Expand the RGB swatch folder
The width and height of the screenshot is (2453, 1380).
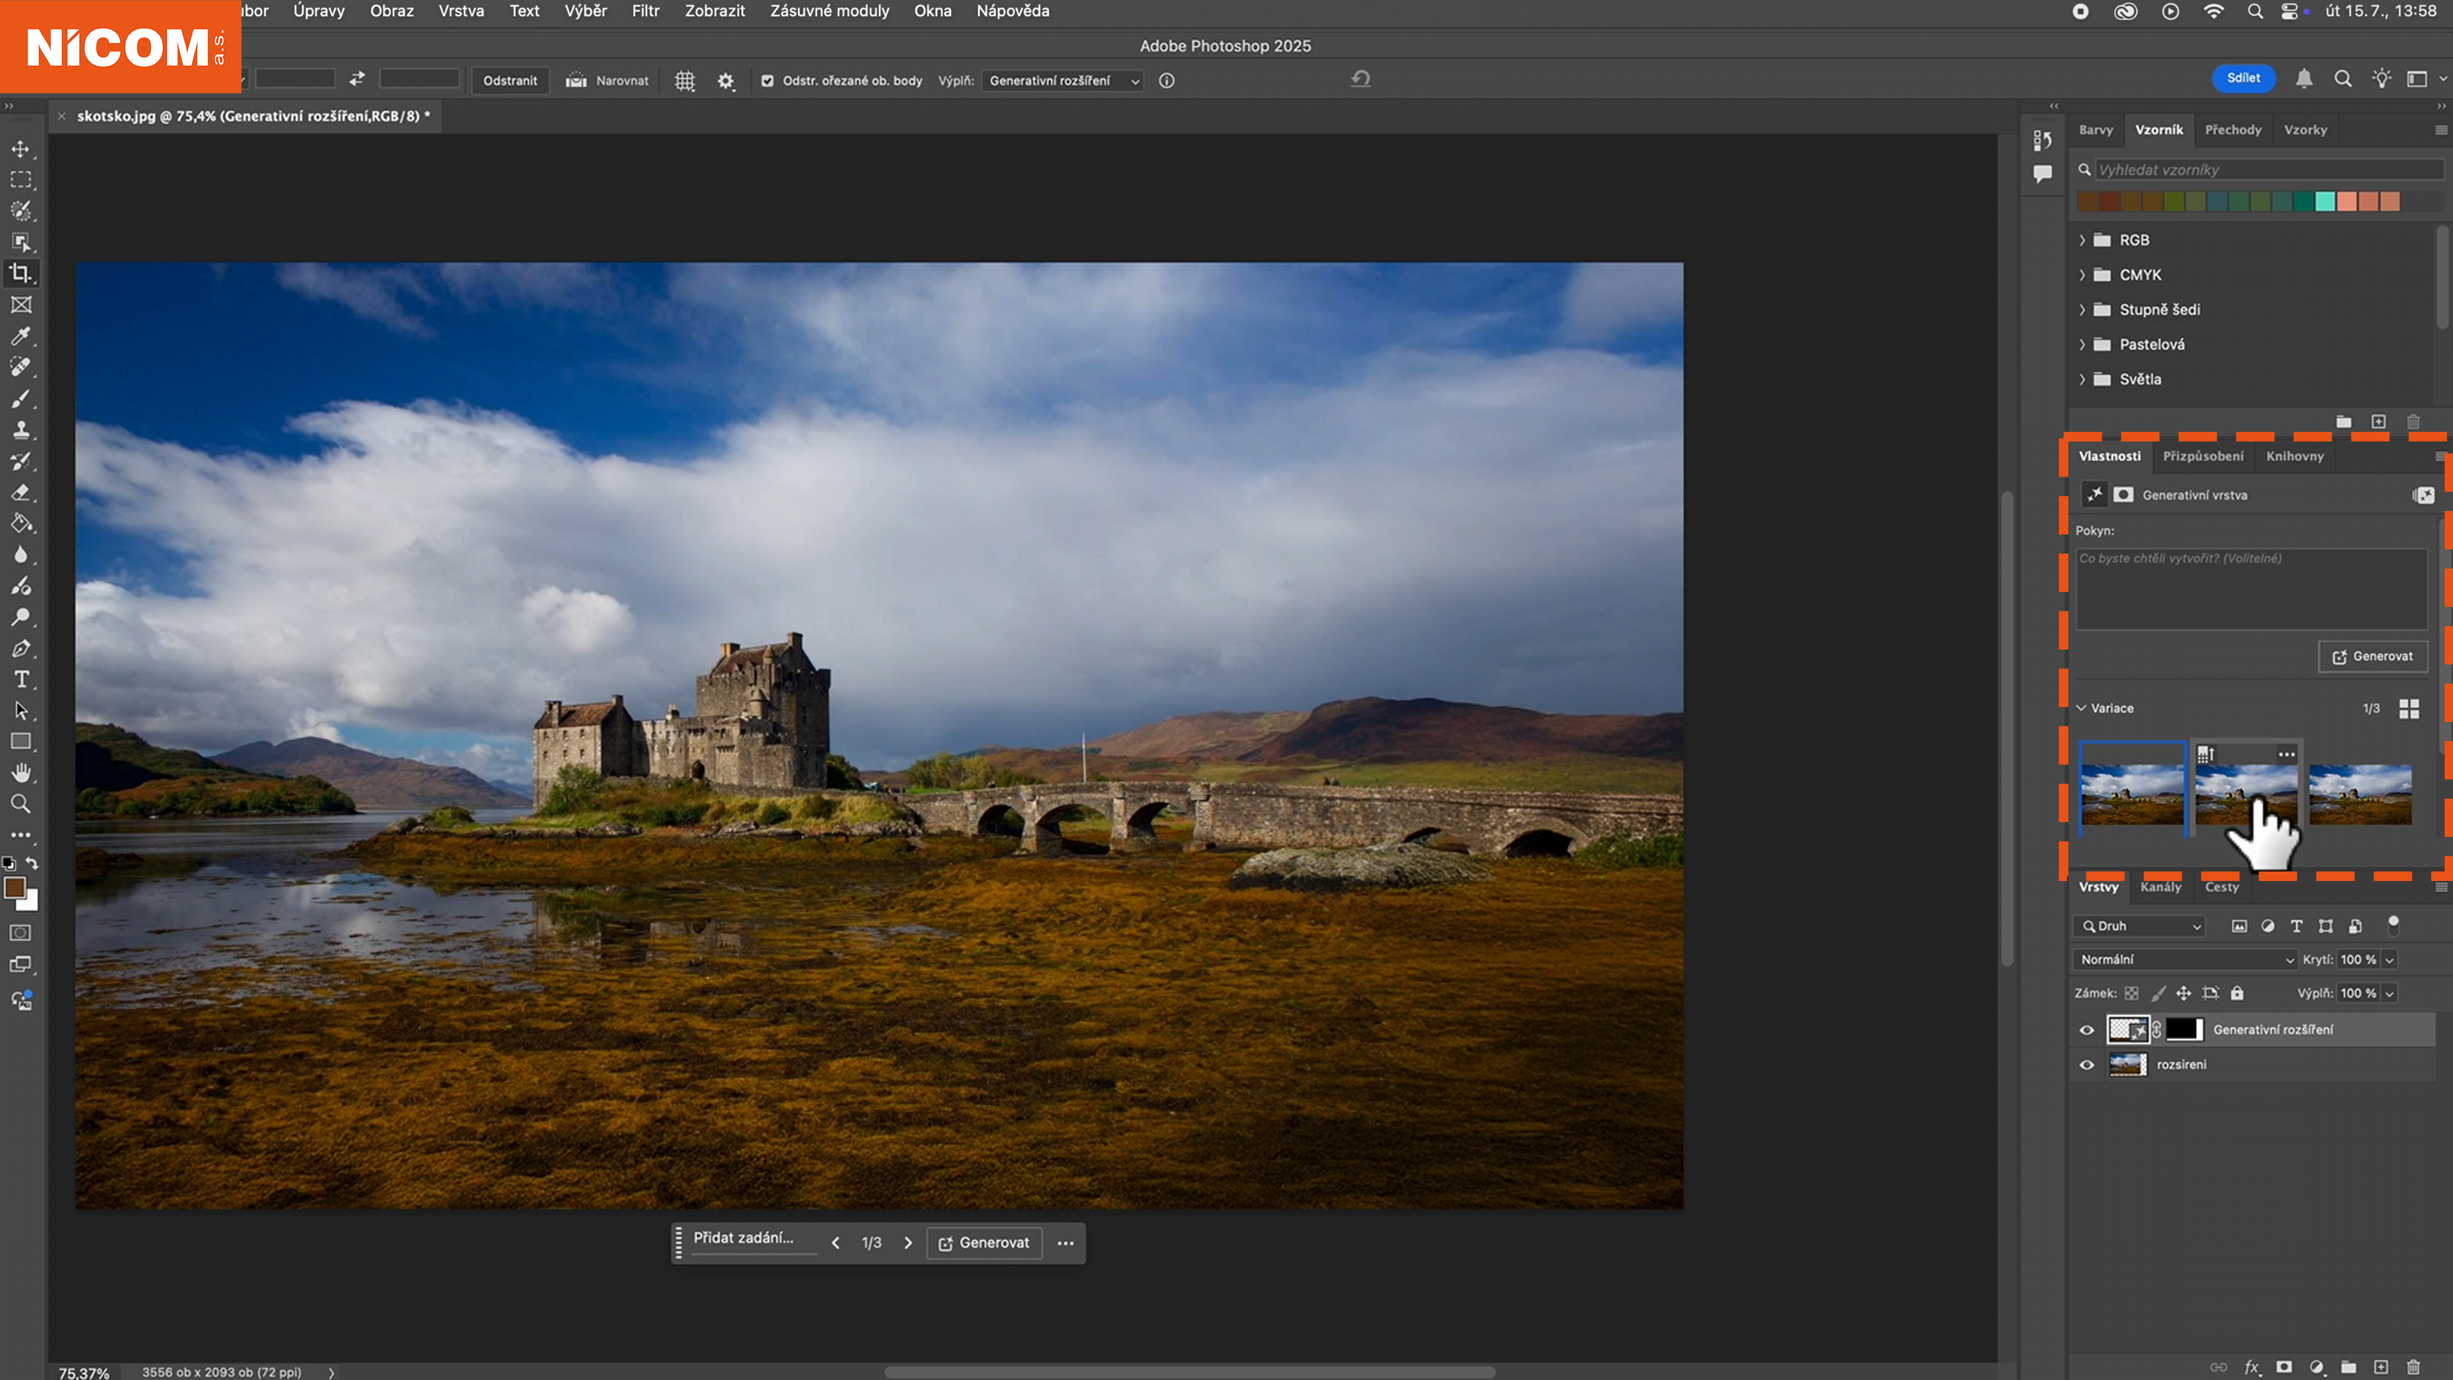coord(2082,240)
